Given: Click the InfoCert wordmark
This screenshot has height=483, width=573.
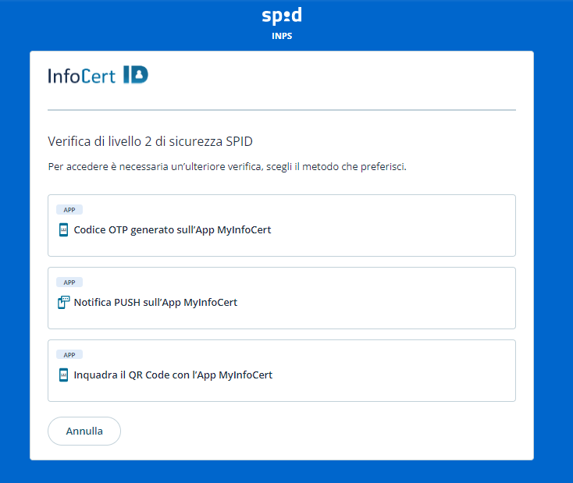Looking at the screenshot, I should 81,76.
